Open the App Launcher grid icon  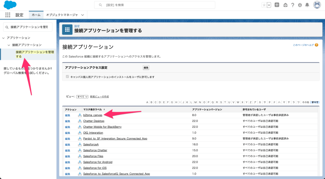click(8, 15)
